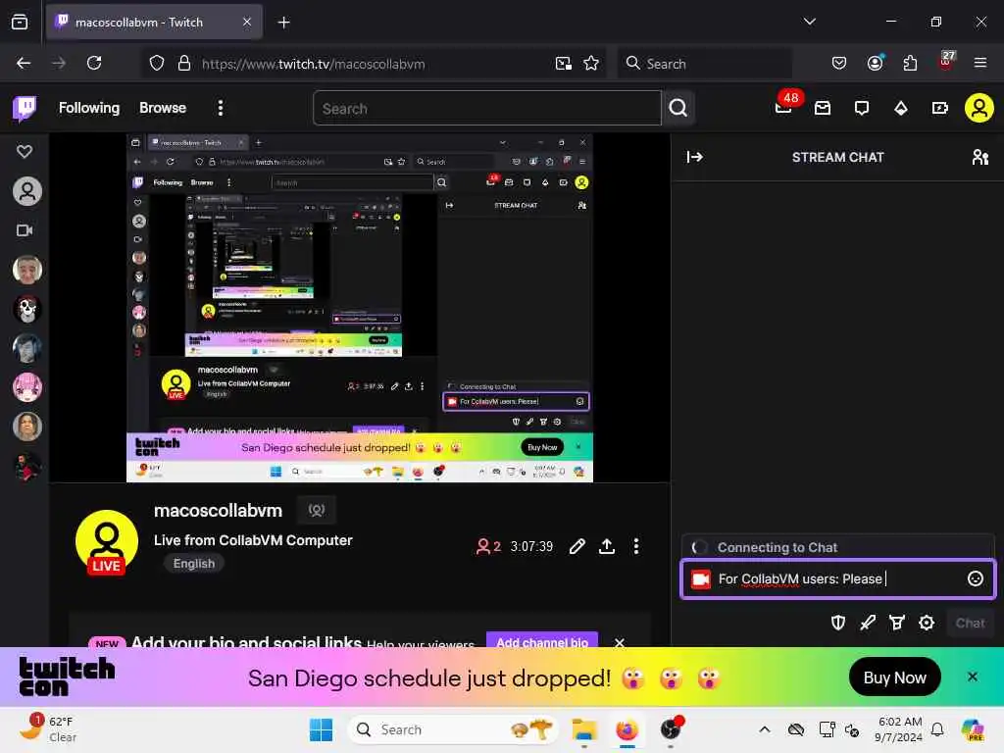Share the stream via upload icon
The width and height of the screenshot is (1004, 753).
point(607,546)
